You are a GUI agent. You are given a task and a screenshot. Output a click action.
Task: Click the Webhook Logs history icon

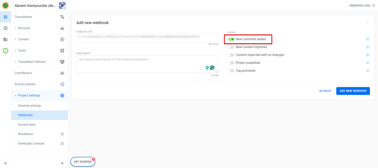pyautogui.click(x=373, y=6)
